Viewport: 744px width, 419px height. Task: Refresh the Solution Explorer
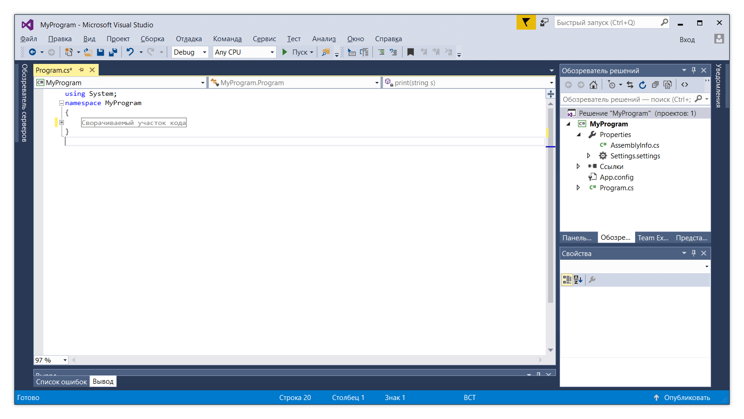click(x=643, y=85)
